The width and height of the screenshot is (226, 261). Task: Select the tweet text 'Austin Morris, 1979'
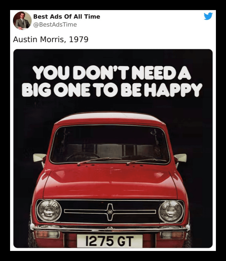[51, 39]
